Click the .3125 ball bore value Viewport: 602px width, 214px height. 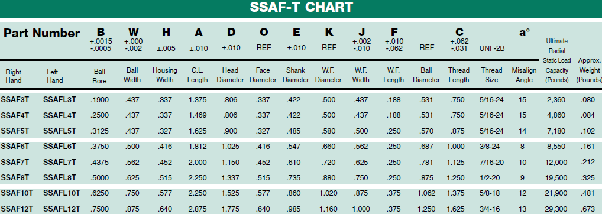pos(99,131)
